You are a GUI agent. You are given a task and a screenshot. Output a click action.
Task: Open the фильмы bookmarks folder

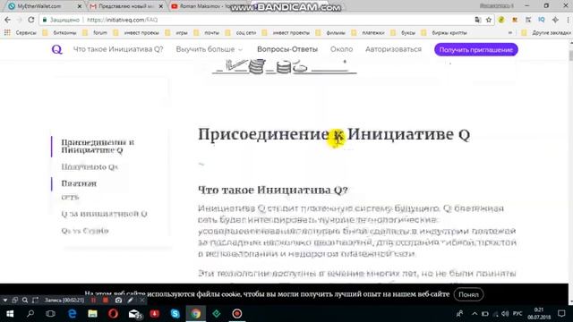pyautogui.click(x=331, y=32)
